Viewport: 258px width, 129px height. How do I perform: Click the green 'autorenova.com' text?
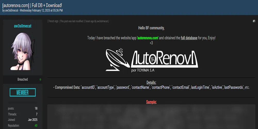148,38
